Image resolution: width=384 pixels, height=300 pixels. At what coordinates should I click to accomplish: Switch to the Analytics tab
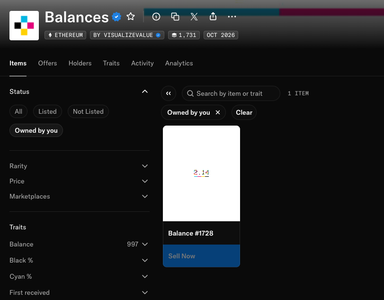point(179,63)
